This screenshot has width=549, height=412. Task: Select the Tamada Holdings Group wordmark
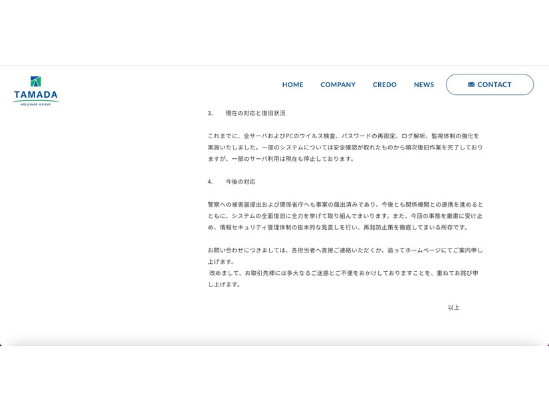35,94
